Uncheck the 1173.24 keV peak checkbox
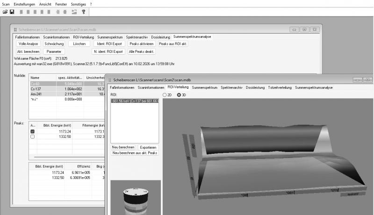374x215 pixels. (x=32, y=132)
